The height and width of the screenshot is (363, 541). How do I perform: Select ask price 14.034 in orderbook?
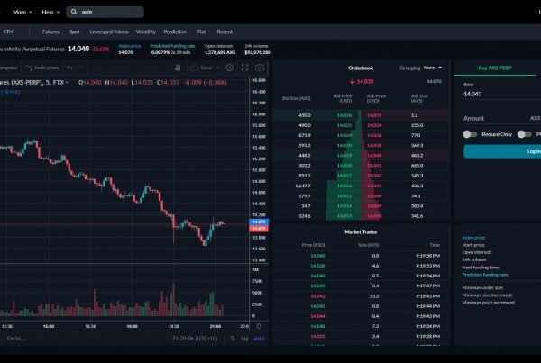pos(374,125)
